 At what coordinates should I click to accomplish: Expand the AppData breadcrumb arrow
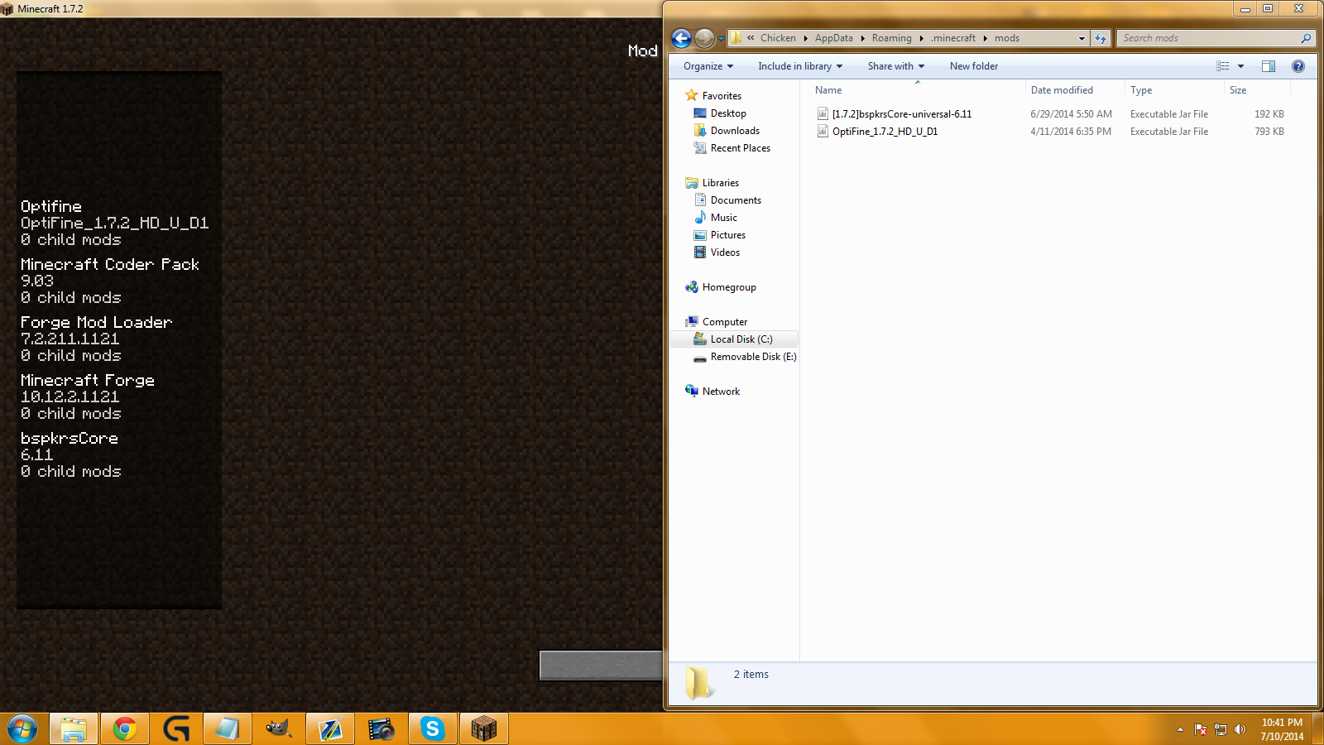pos(862,38)
